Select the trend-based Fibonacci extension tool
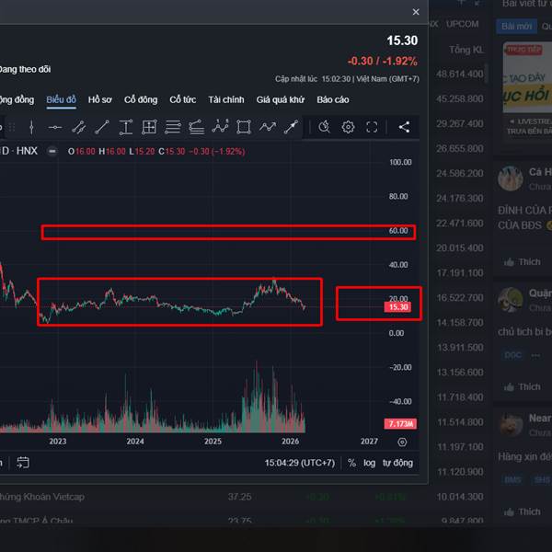The height and width of the screenshot is (552, 552). click(197, 127)
